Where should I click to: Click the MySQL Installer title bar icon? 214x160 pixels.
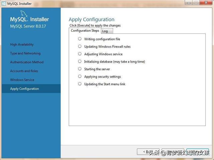pyautogui.click(x=4, y=3)
